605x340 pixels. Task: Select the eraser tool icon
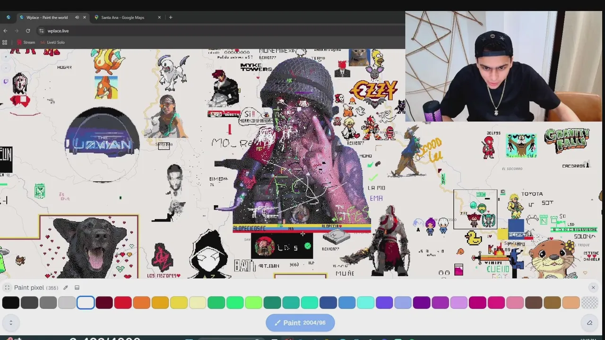(x=589, y=323)
